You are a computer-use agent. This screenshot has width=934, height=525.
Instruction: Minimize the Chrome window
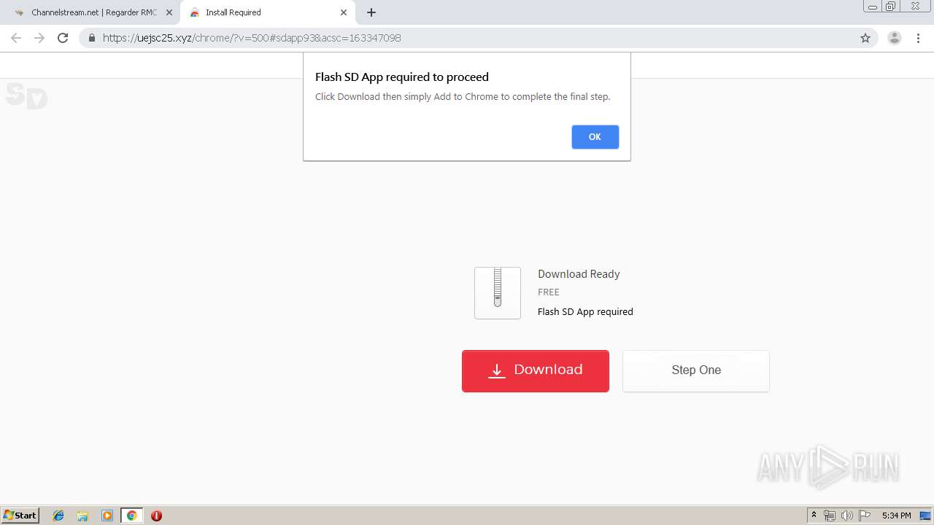pos(873,7)
